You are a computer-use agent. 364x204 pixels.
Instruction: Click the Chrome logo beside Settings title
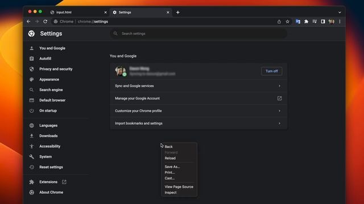pos(32,33)
